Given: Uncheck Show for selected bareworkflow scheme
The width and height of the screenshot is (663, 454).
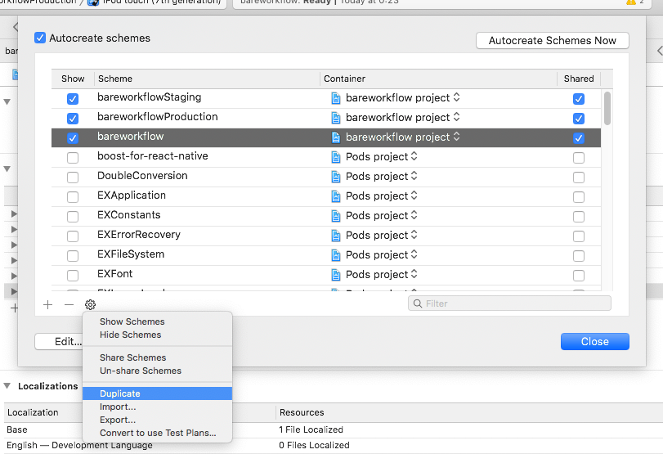Looking at the screenshot, I should [73, 138].
